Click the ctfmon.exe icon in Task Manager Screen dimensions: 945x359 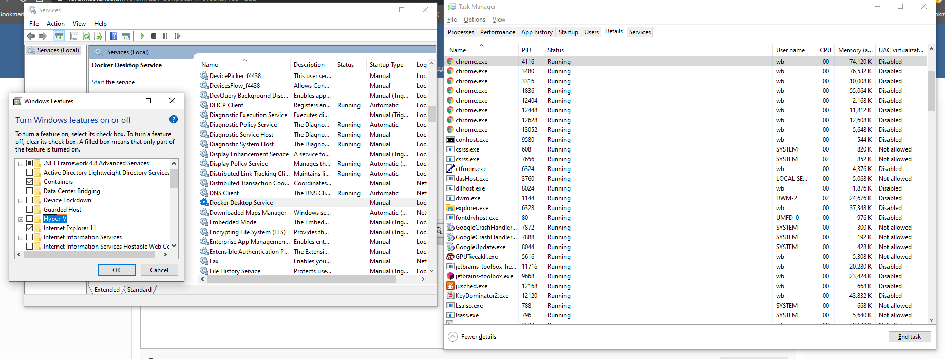[450, 168]
